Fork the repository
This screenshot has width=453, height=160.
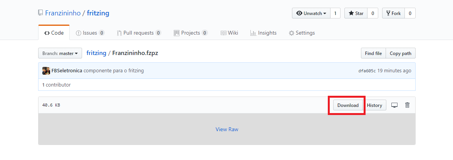click(394, 13)
